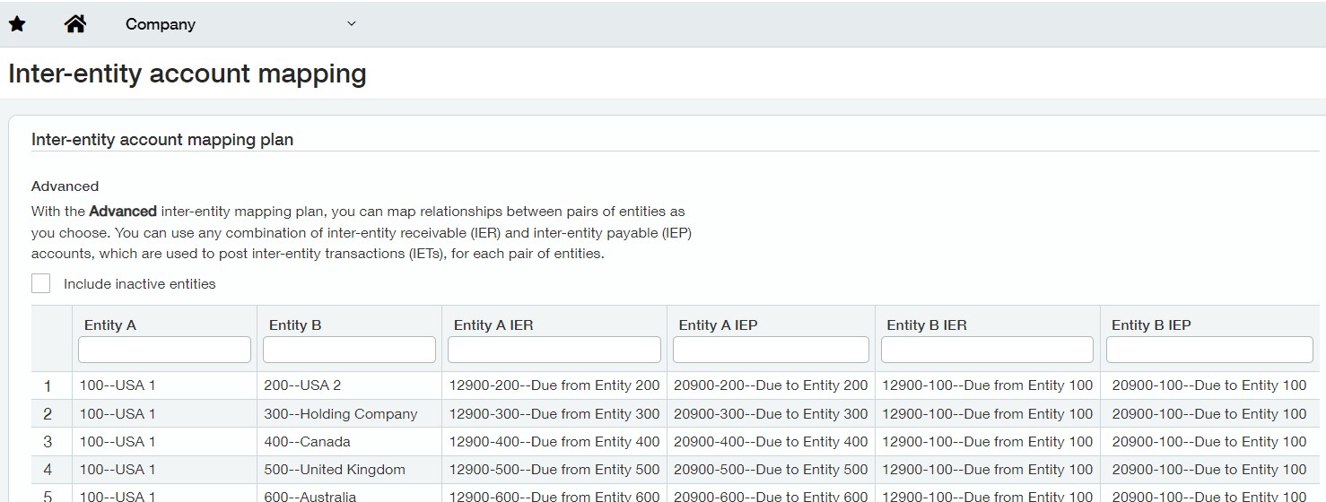Screen dimensions: 1326x502
Task: Select row 3 number cell
Action: coord(48,442)
